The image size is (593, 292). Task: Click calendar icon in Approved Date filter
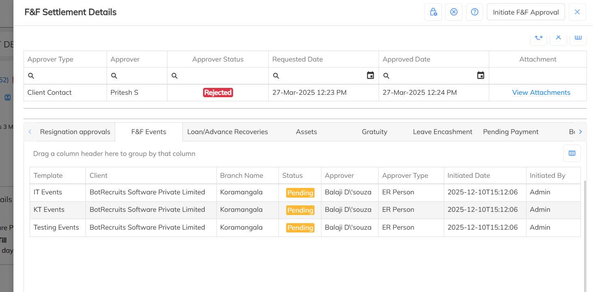480,76
